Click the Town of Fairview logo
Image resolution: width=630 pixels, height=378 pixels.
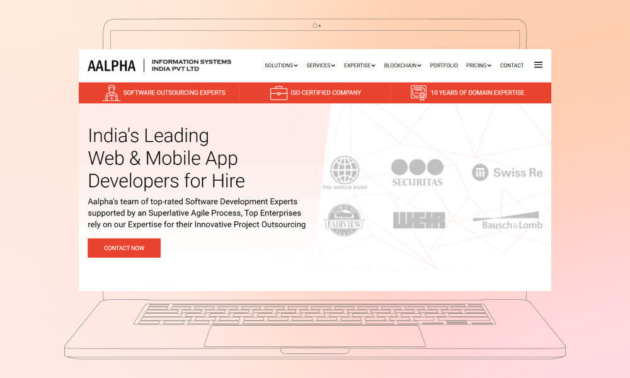coord(344,220)
